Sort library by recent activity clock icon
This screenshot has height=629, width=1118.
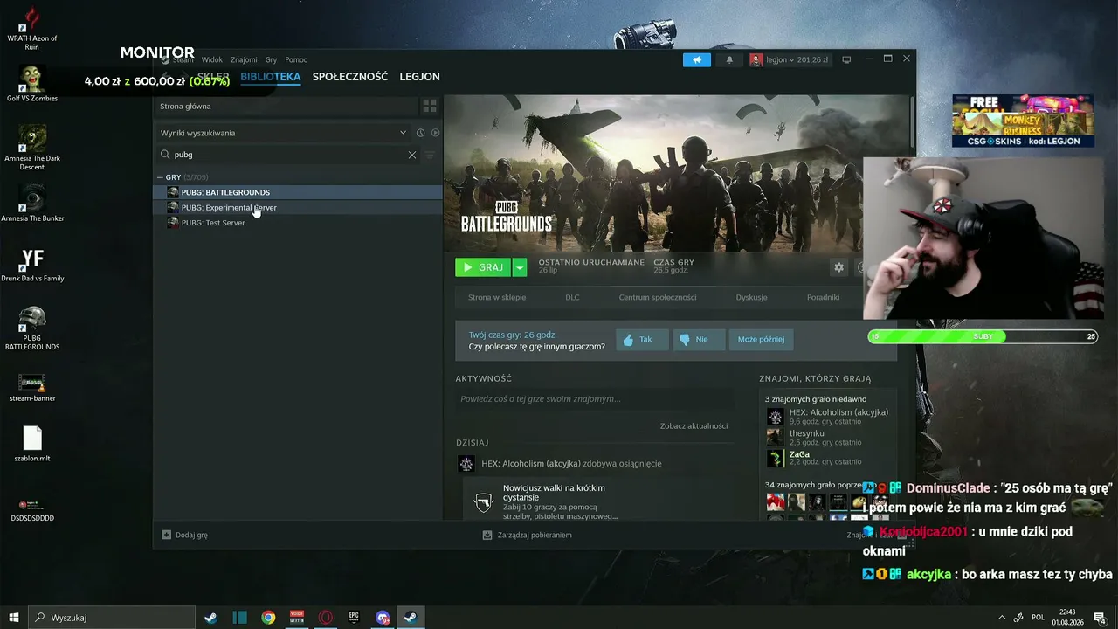420,133
